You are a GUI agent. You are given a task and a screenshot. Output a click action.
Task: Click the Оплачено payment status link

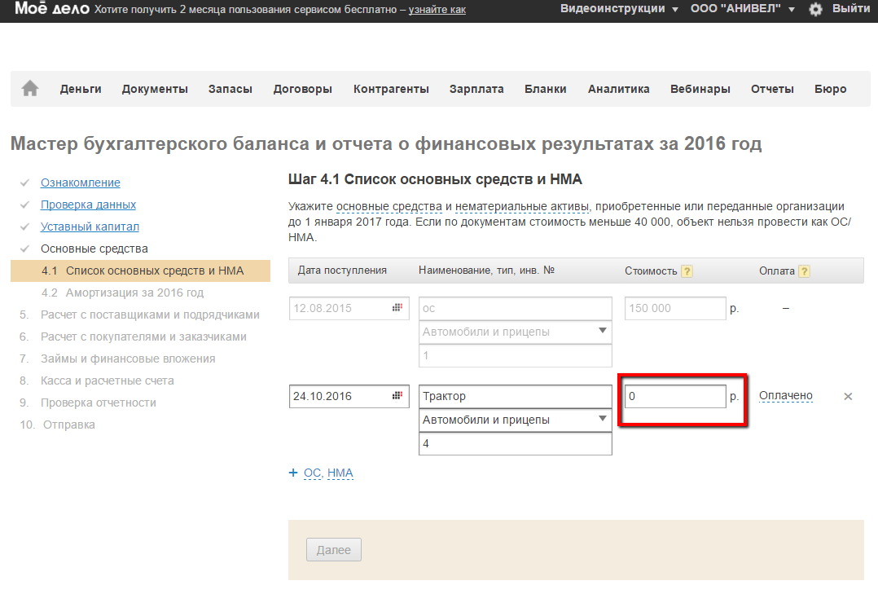(786, 396)
